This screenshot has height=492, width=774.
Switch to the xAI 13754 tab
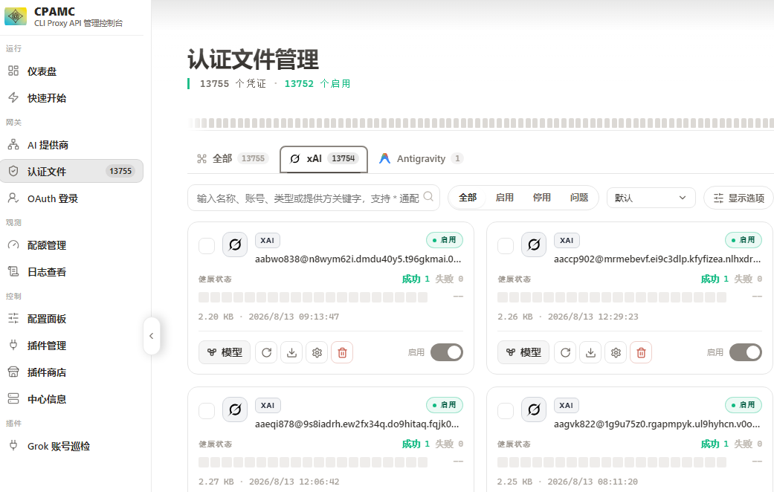click(323, 159)
